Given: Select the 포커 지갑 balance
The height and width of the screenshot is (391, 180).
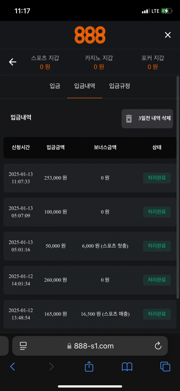Looking at the screenshot, I should click(x=153, y=62).
